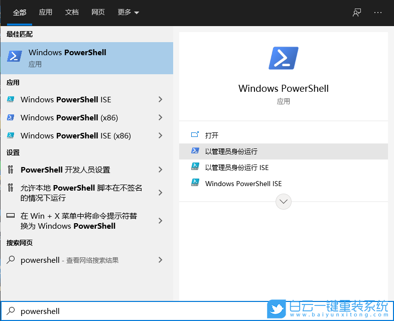Click the large PowerShell logo in preview pane
Image resolution: width=394 pixels, height=321 pixels.
[284, 58]
